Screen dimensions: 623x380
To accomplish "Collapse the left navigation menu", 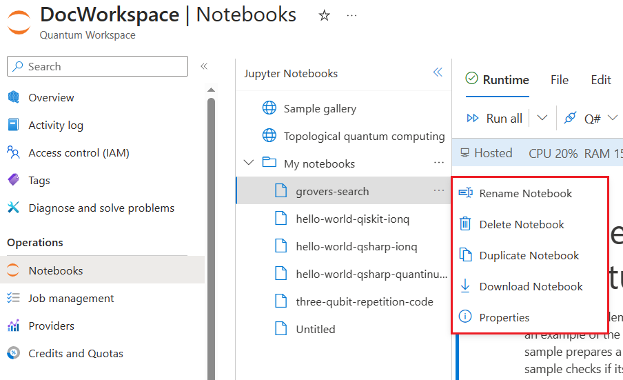I will click(204, 66).
